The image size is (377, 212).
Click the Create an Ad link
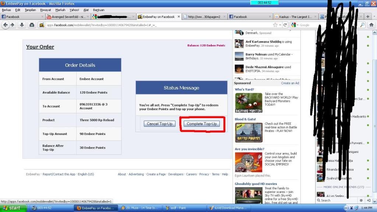coord(290,83)
